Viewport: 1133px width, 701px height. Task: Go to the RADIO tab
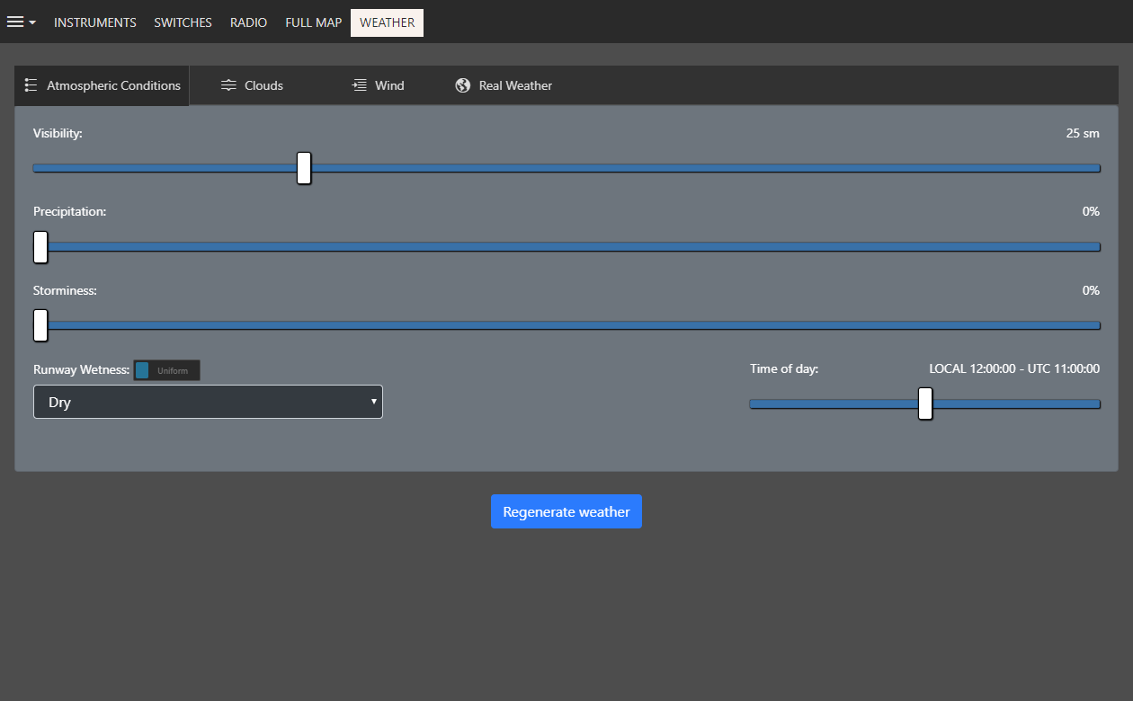coord(249,22)
